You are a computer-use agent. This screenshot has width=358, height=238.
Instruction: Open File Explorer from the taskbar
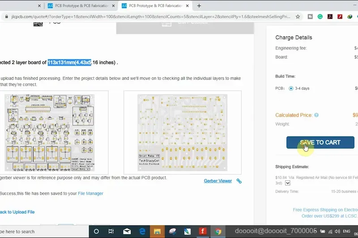(x=157, y=231)
